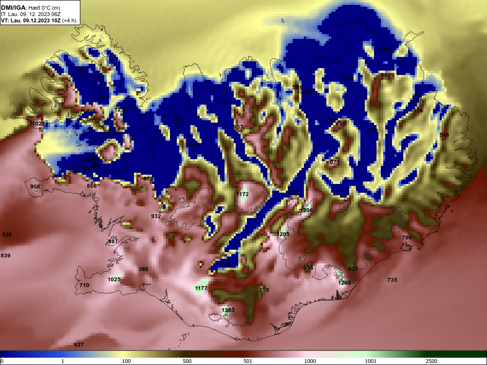
Task: Select the 780 value label
Action: click(x=341, y=124)
